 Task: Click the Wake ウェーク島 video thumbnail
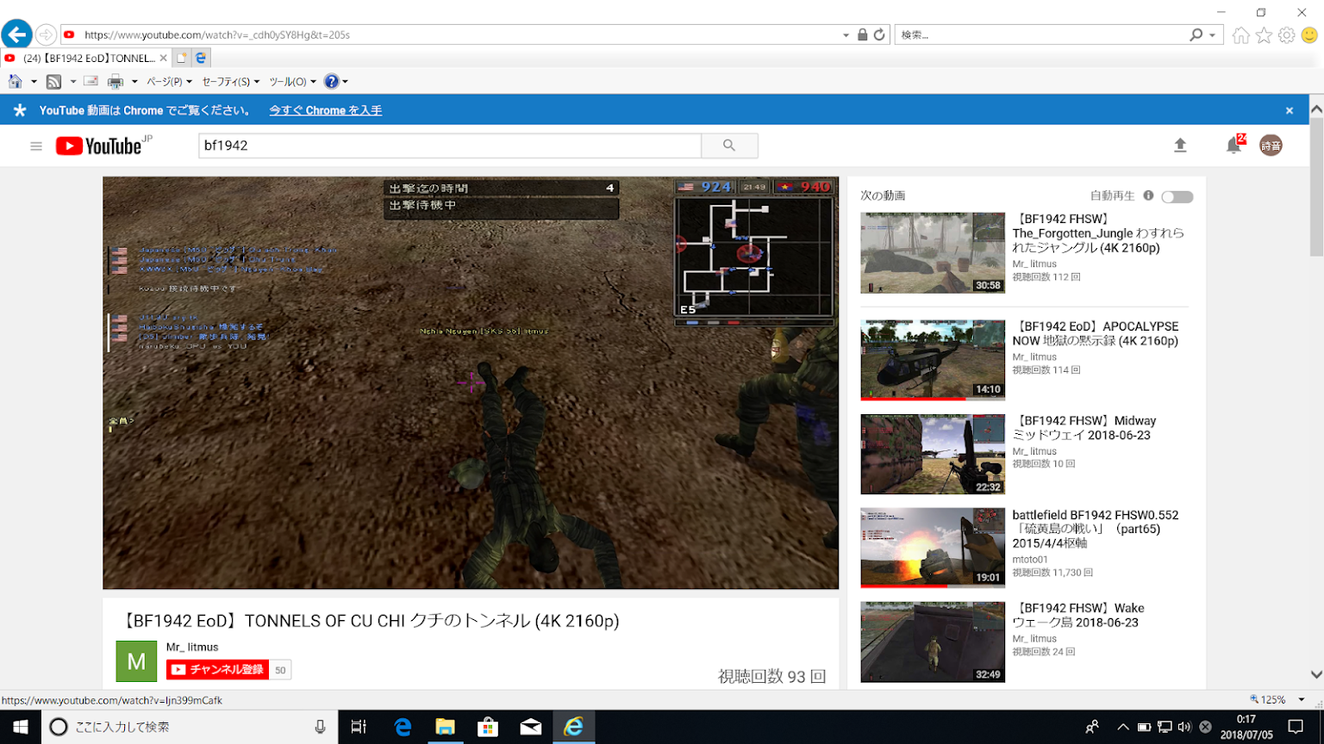tap(933, 642)
